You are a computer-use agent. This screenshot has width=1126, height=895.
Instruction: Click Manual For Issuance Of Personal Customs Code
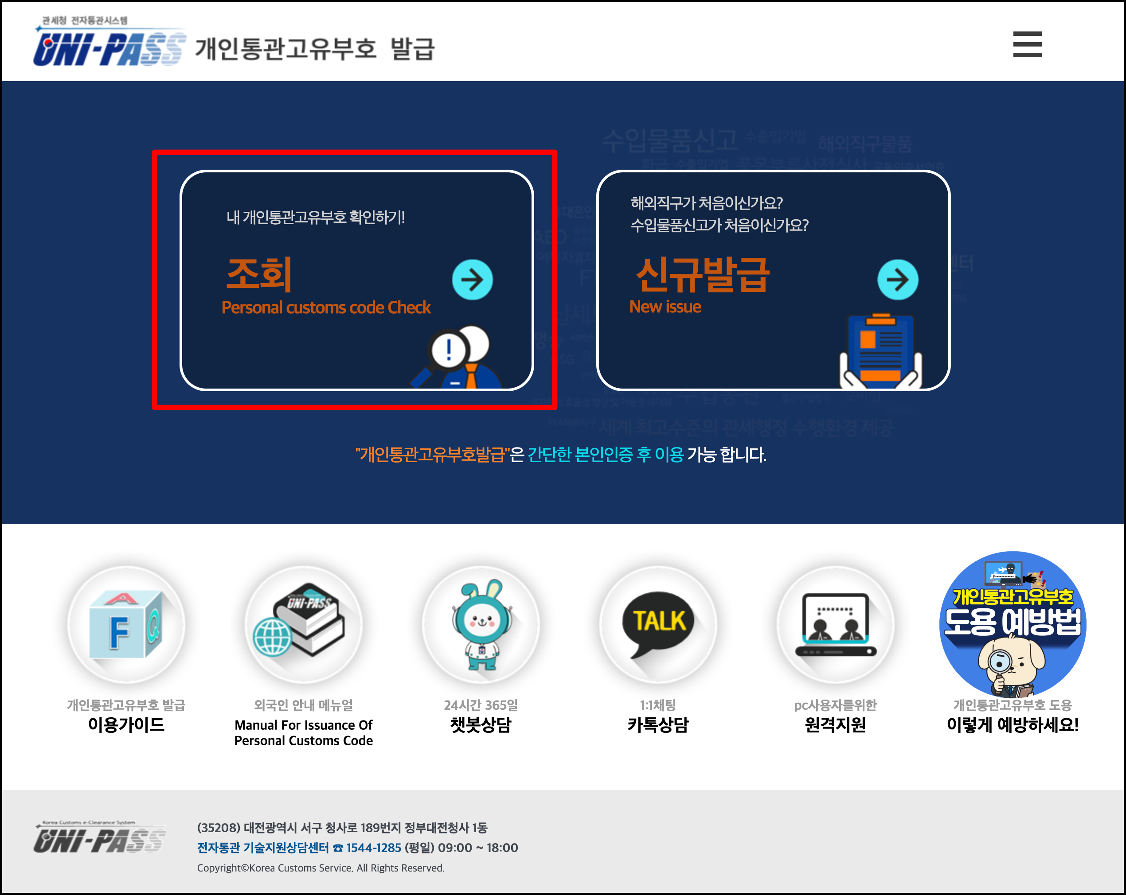pos(303,733)
